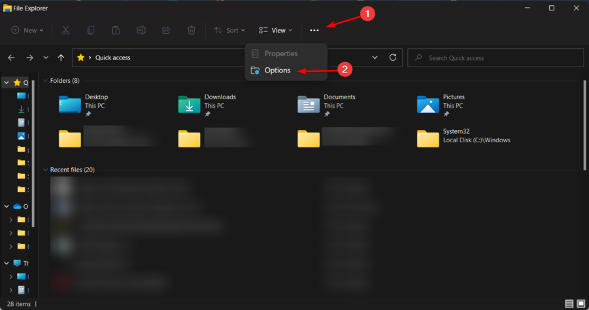Switch to large thumbnails view in status bar
The width and height of the screenshot is (589, 310).
click(x=581, y=303)
